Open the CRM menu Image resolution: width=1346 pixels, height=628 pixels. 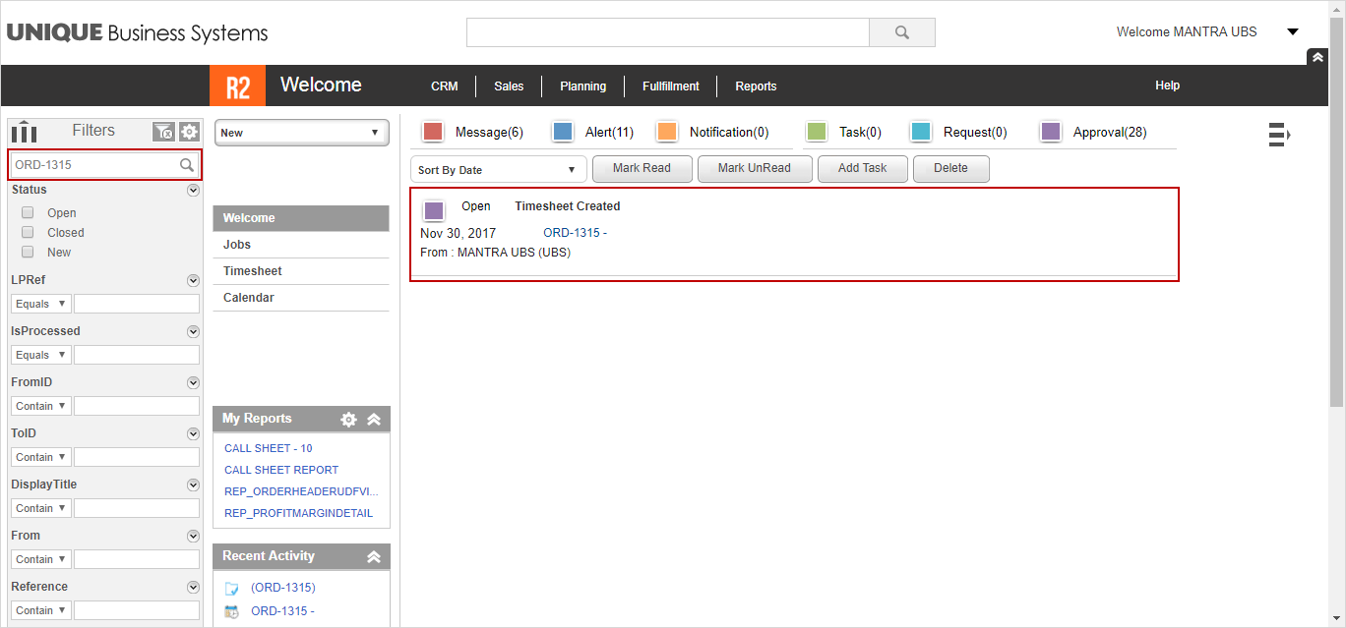click(444, 86)
